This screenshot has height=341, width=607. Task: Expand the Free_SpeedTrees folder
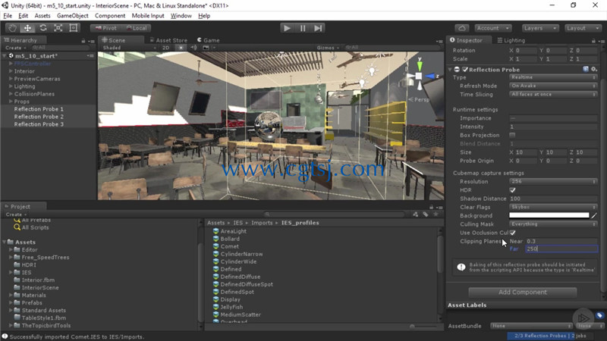pos(11,257)
